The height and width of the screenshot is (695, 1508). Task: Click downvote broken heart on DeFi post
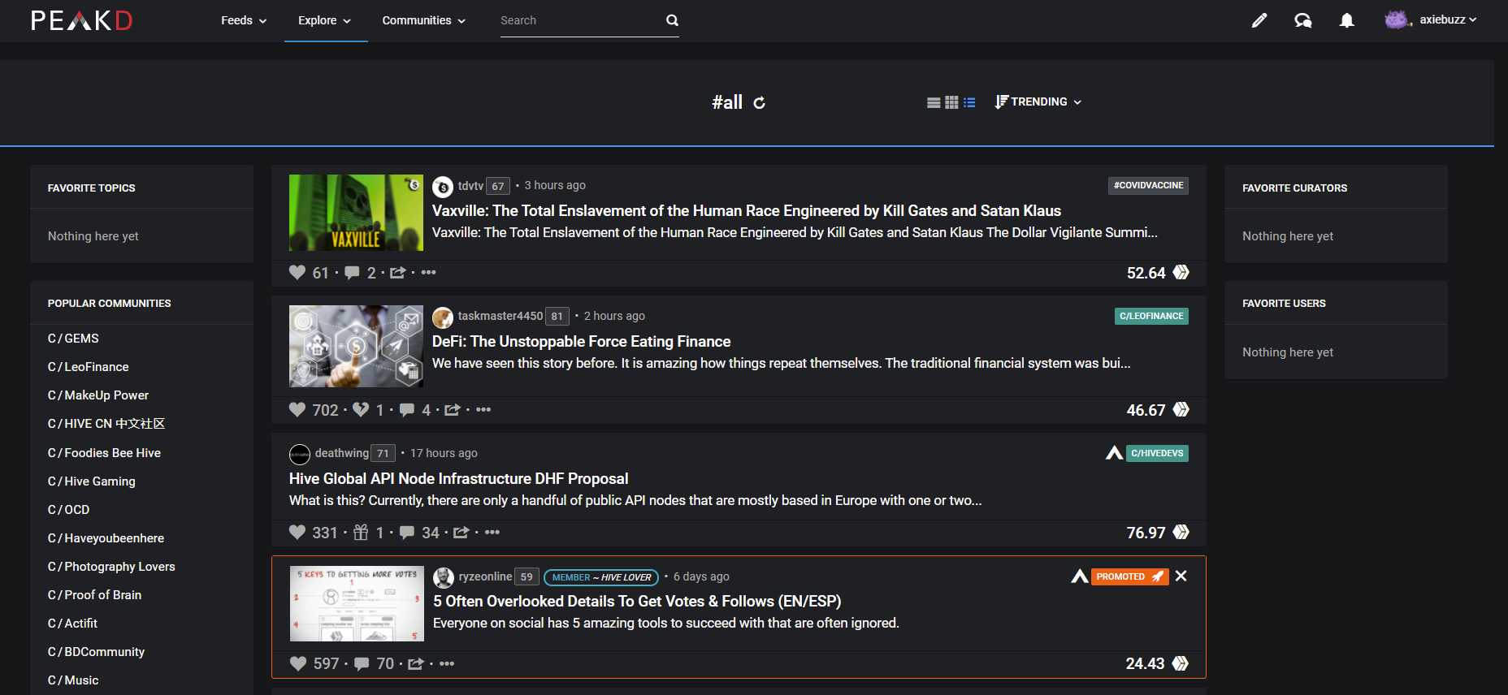[361, 410]
